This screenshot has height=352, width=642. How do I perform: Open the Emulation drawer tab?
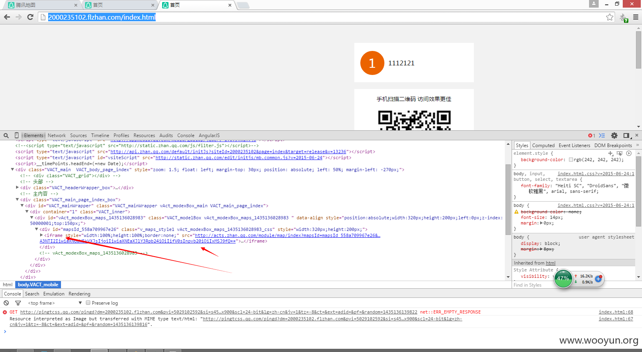[x=54, y=294]
